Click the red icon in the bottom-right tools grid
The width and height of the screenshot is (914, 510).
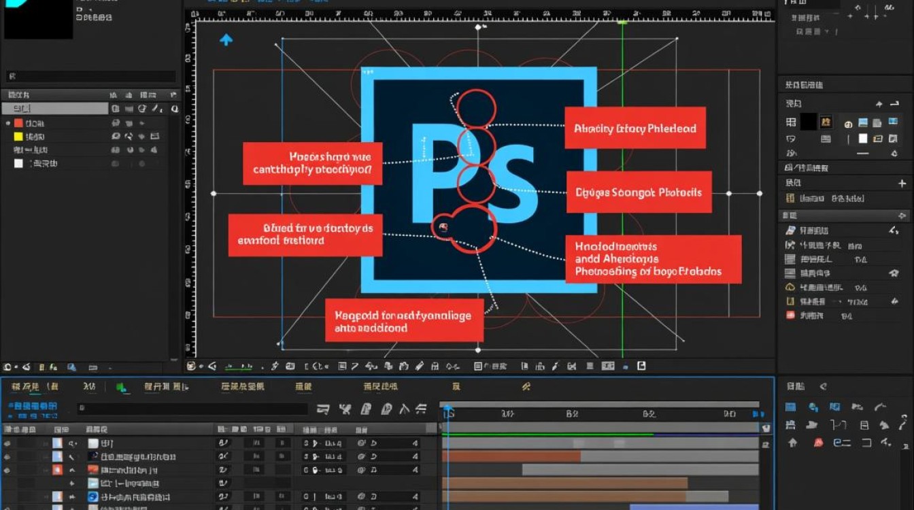[x=818, y=443]
